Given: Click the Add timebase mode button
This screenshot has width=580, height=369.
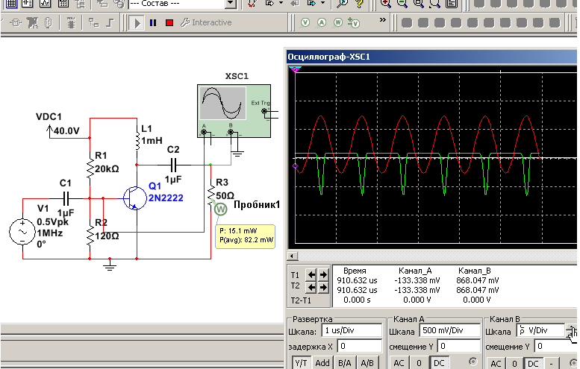Looking at the screenshot, I should tap(322, 362).
